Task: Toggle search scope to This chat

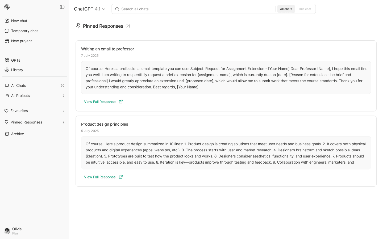Action: (x=305, y=9)
